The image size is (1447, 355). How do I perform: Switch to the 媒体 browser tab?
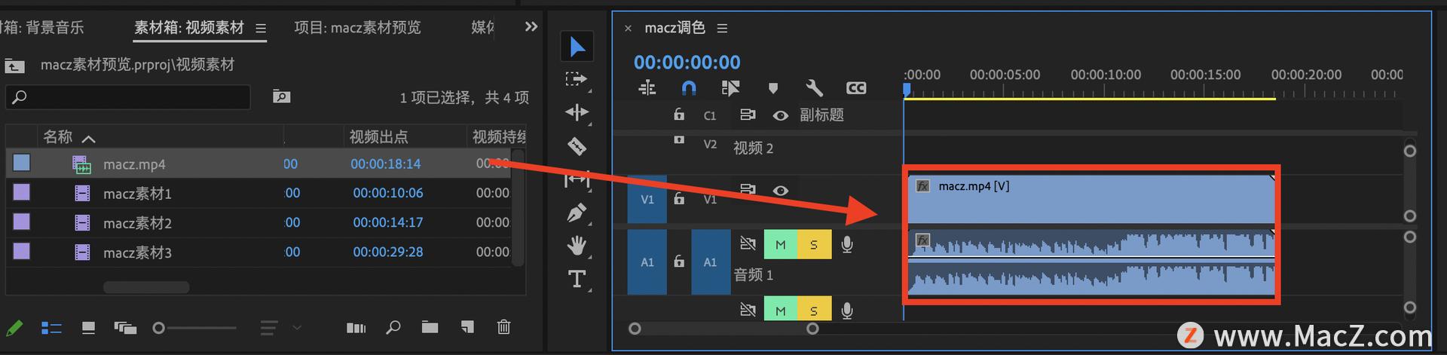482,28
